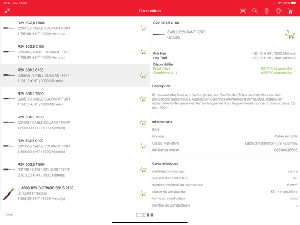Add R2V 5G1,5 C100 to cart
The width and height of the screenshot is (300, 225).
click(142, 146)
